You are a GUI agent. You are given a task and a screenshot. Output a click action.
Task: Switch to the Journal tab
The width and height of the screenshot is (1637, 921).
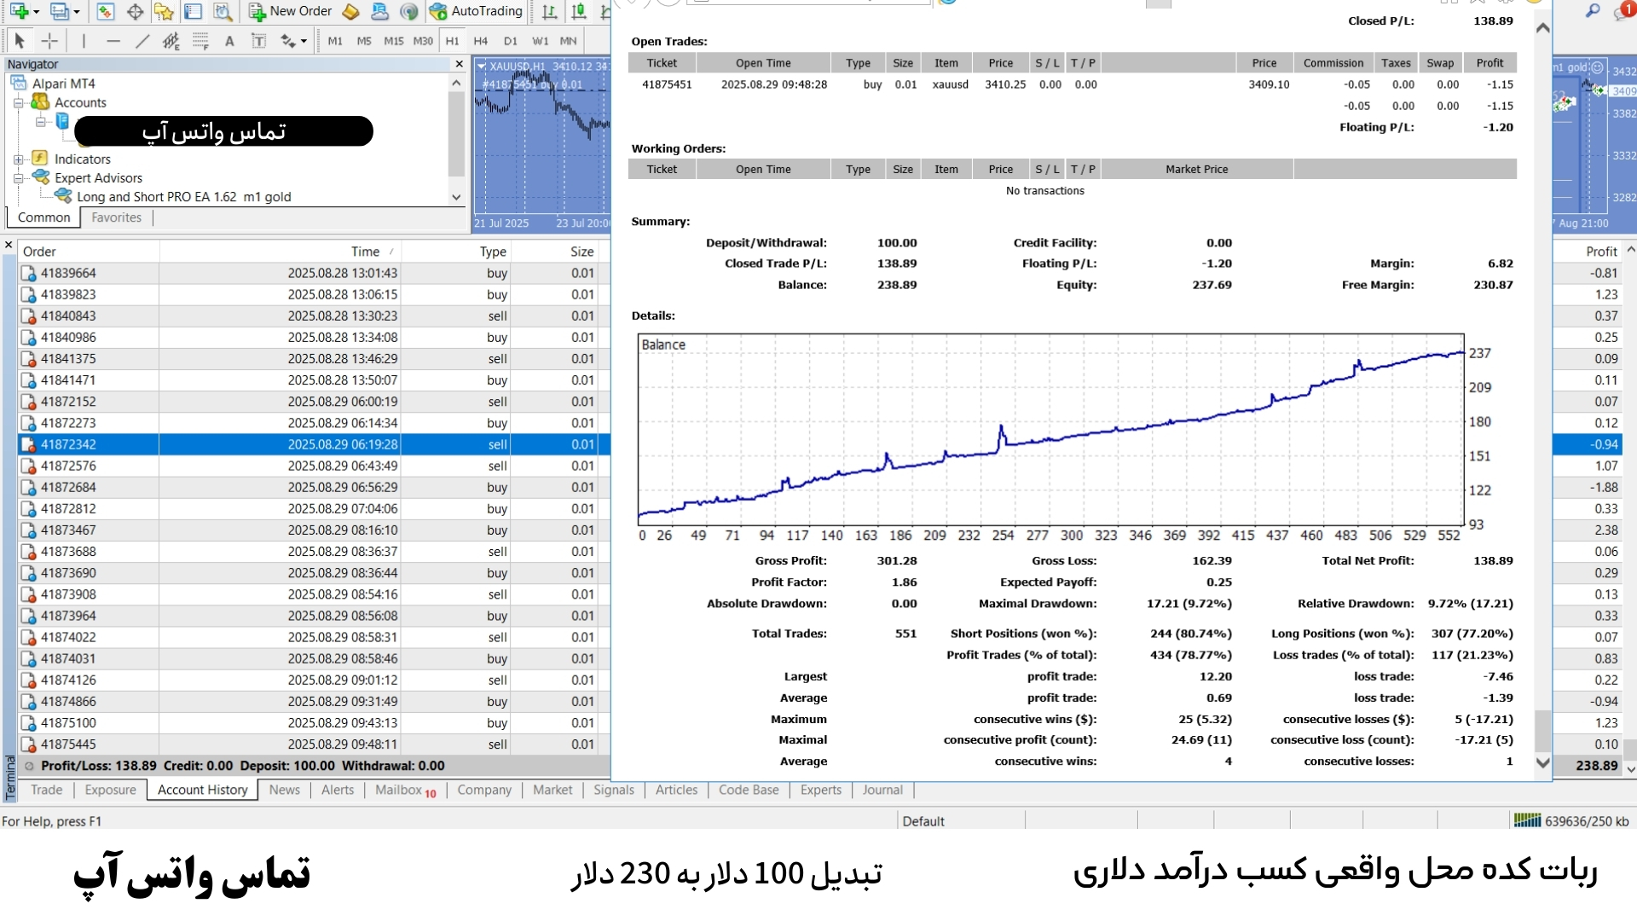(x=882, y=790)
